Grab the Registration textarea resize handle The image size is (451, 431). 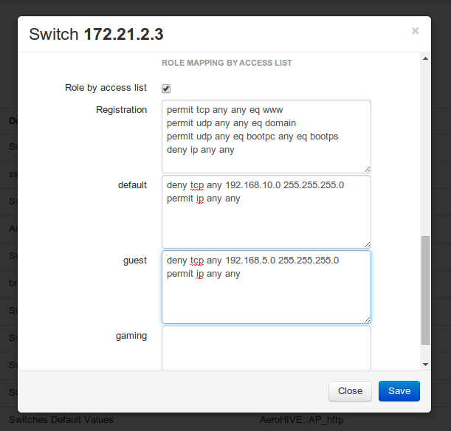pos(367,169)
